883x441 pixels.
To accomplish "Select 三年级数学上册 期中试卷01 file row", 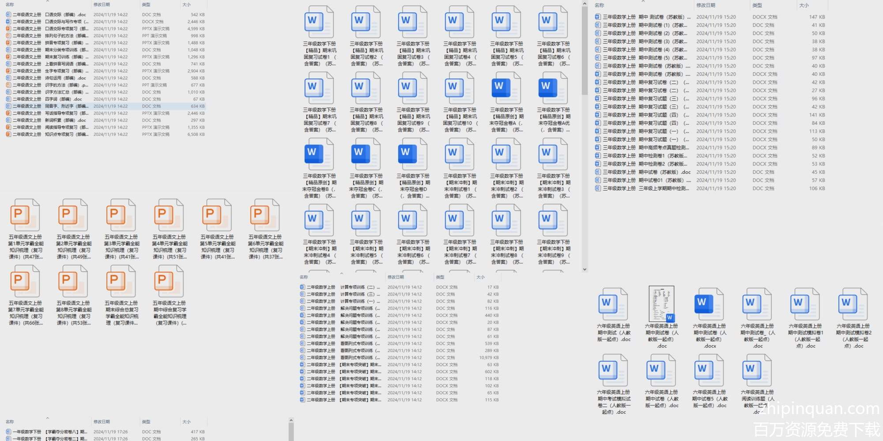I will click(x=642, y=180).
